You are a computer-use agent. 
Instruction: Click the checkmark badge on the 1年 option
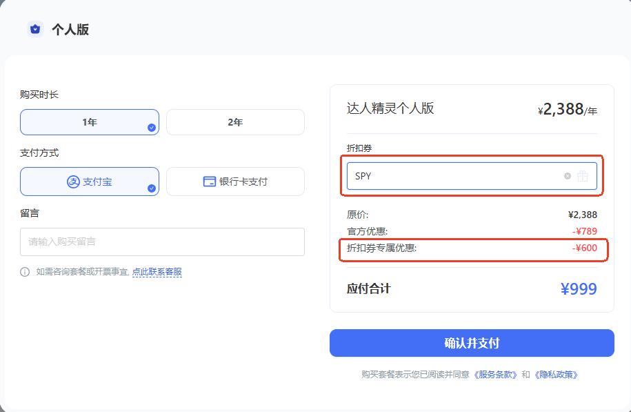pyautogui.click(x=152, y=128)
